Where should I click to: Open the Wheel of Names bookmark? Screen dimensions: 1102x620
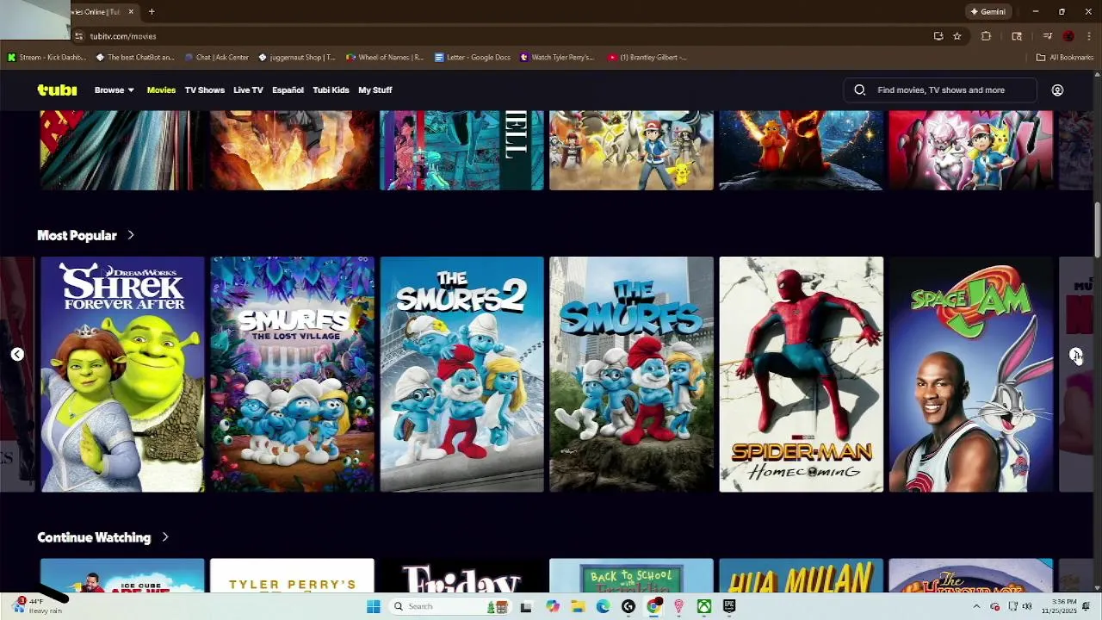[385, 58]
